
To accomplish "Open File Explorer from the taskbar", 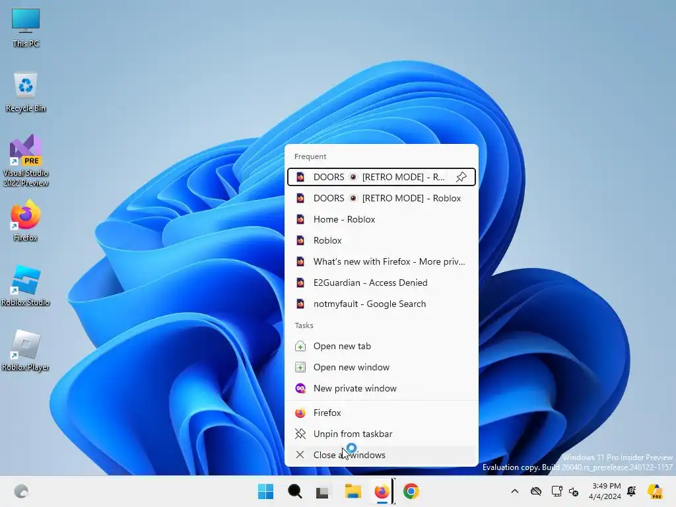I will (x=353, y=491).
